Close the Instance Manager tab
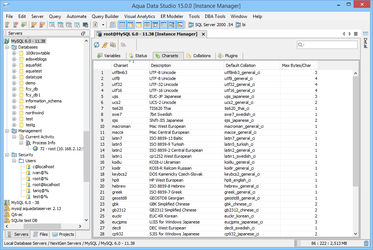The width and height of the screenshot is (373, 250). point(203,34)
